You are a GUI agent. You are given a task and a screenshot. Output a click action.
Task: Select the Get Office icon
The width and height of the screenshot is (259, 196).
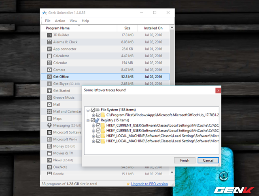point(49,77)
